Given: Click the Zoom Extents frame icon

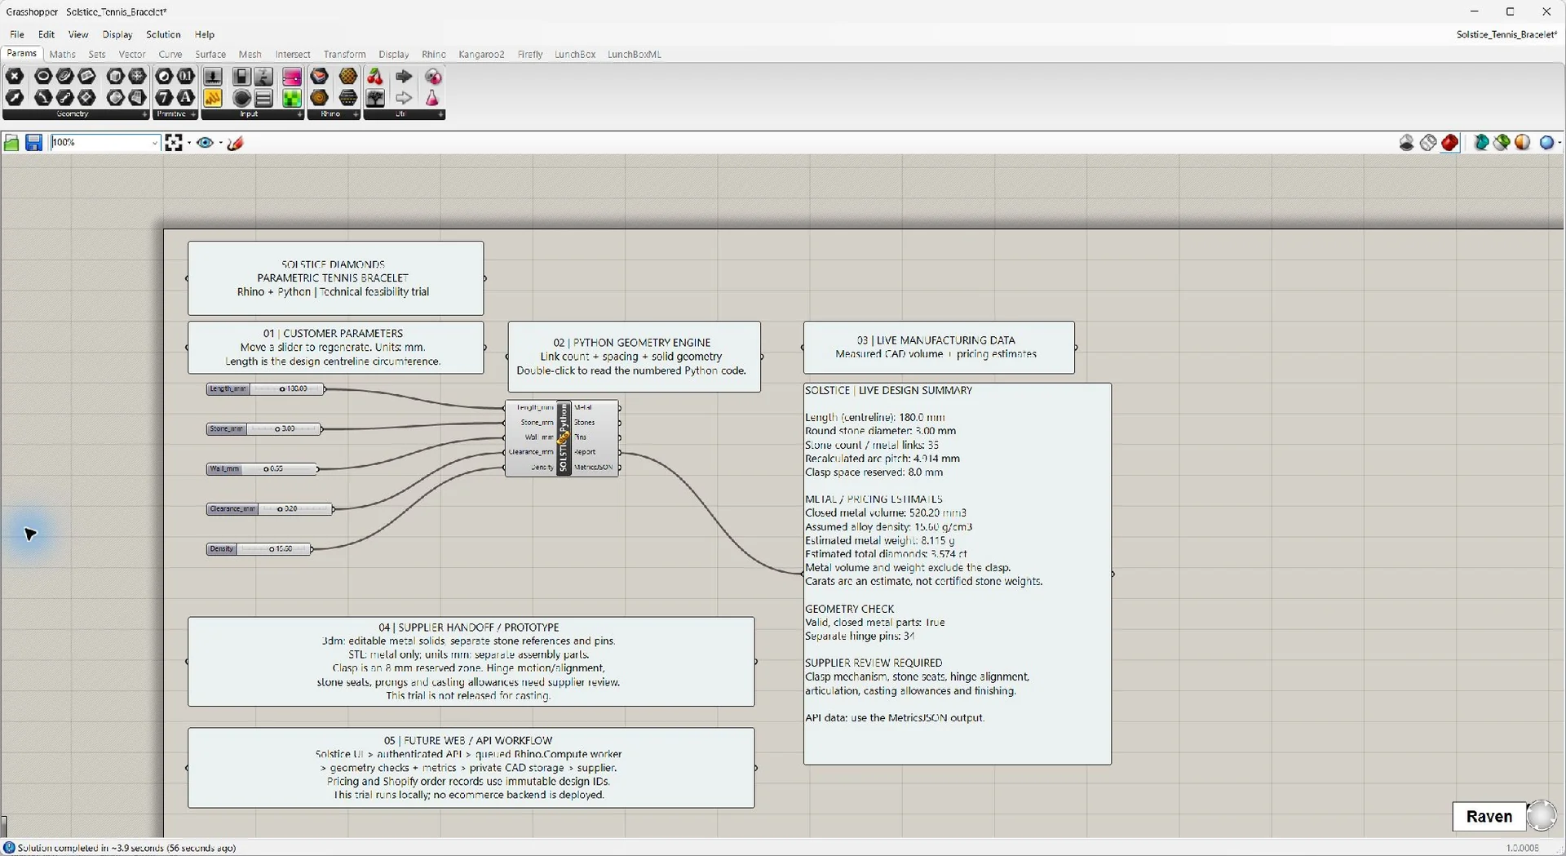Looking at the screenshot, I should click(173, 143).
